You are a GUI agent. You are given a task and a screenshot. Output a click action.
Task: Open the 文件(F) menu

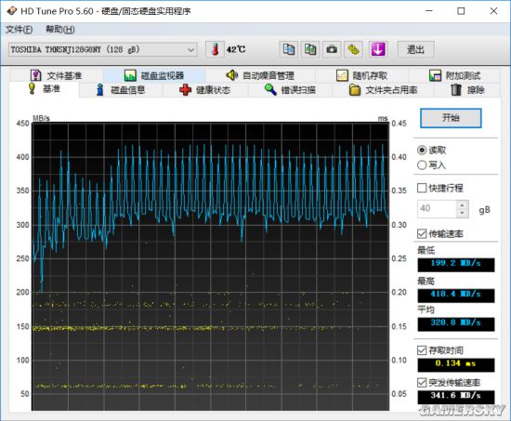(x=20, y=30)
